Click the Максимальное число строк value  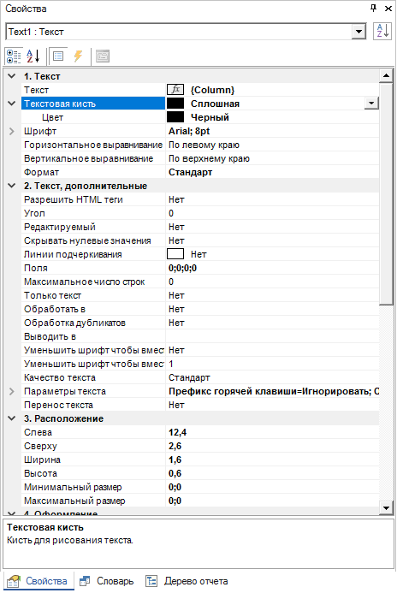171,282
